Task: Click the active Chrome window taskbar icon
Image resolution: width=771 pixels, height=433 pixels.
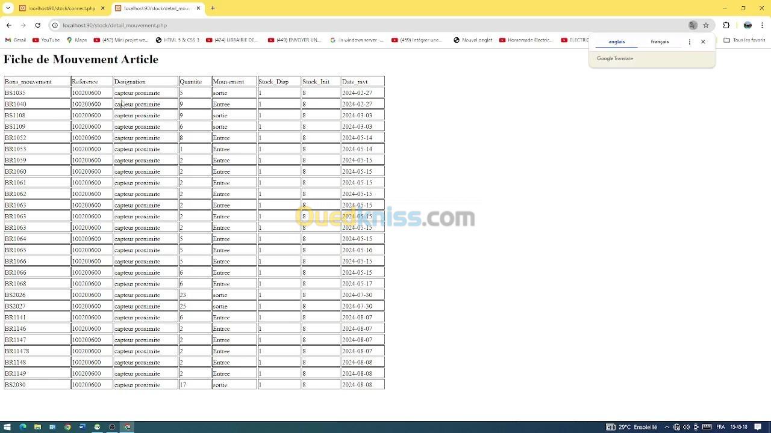Action: click(x=127, y=427)
